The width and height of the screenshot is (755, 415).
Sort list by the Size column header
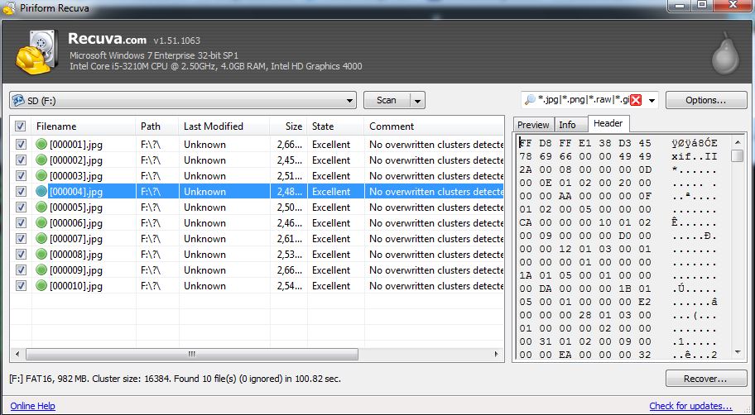293,126
